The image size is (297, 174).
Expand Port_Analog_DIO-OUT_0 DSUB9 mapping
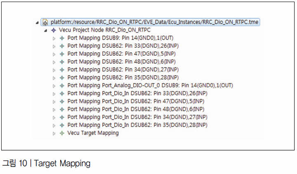[54, 86]
